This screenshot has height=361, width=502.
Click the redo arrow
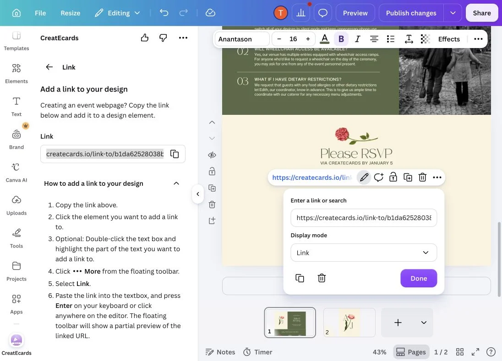(x=184, y=13)
